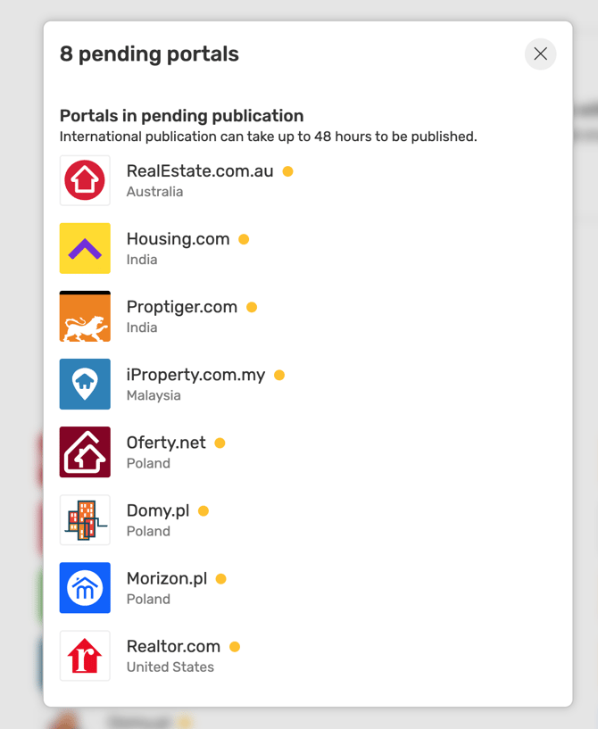Select the Morizon.pl portal name
This screenshot has height=729, width=598.
(x=167, y=578)
